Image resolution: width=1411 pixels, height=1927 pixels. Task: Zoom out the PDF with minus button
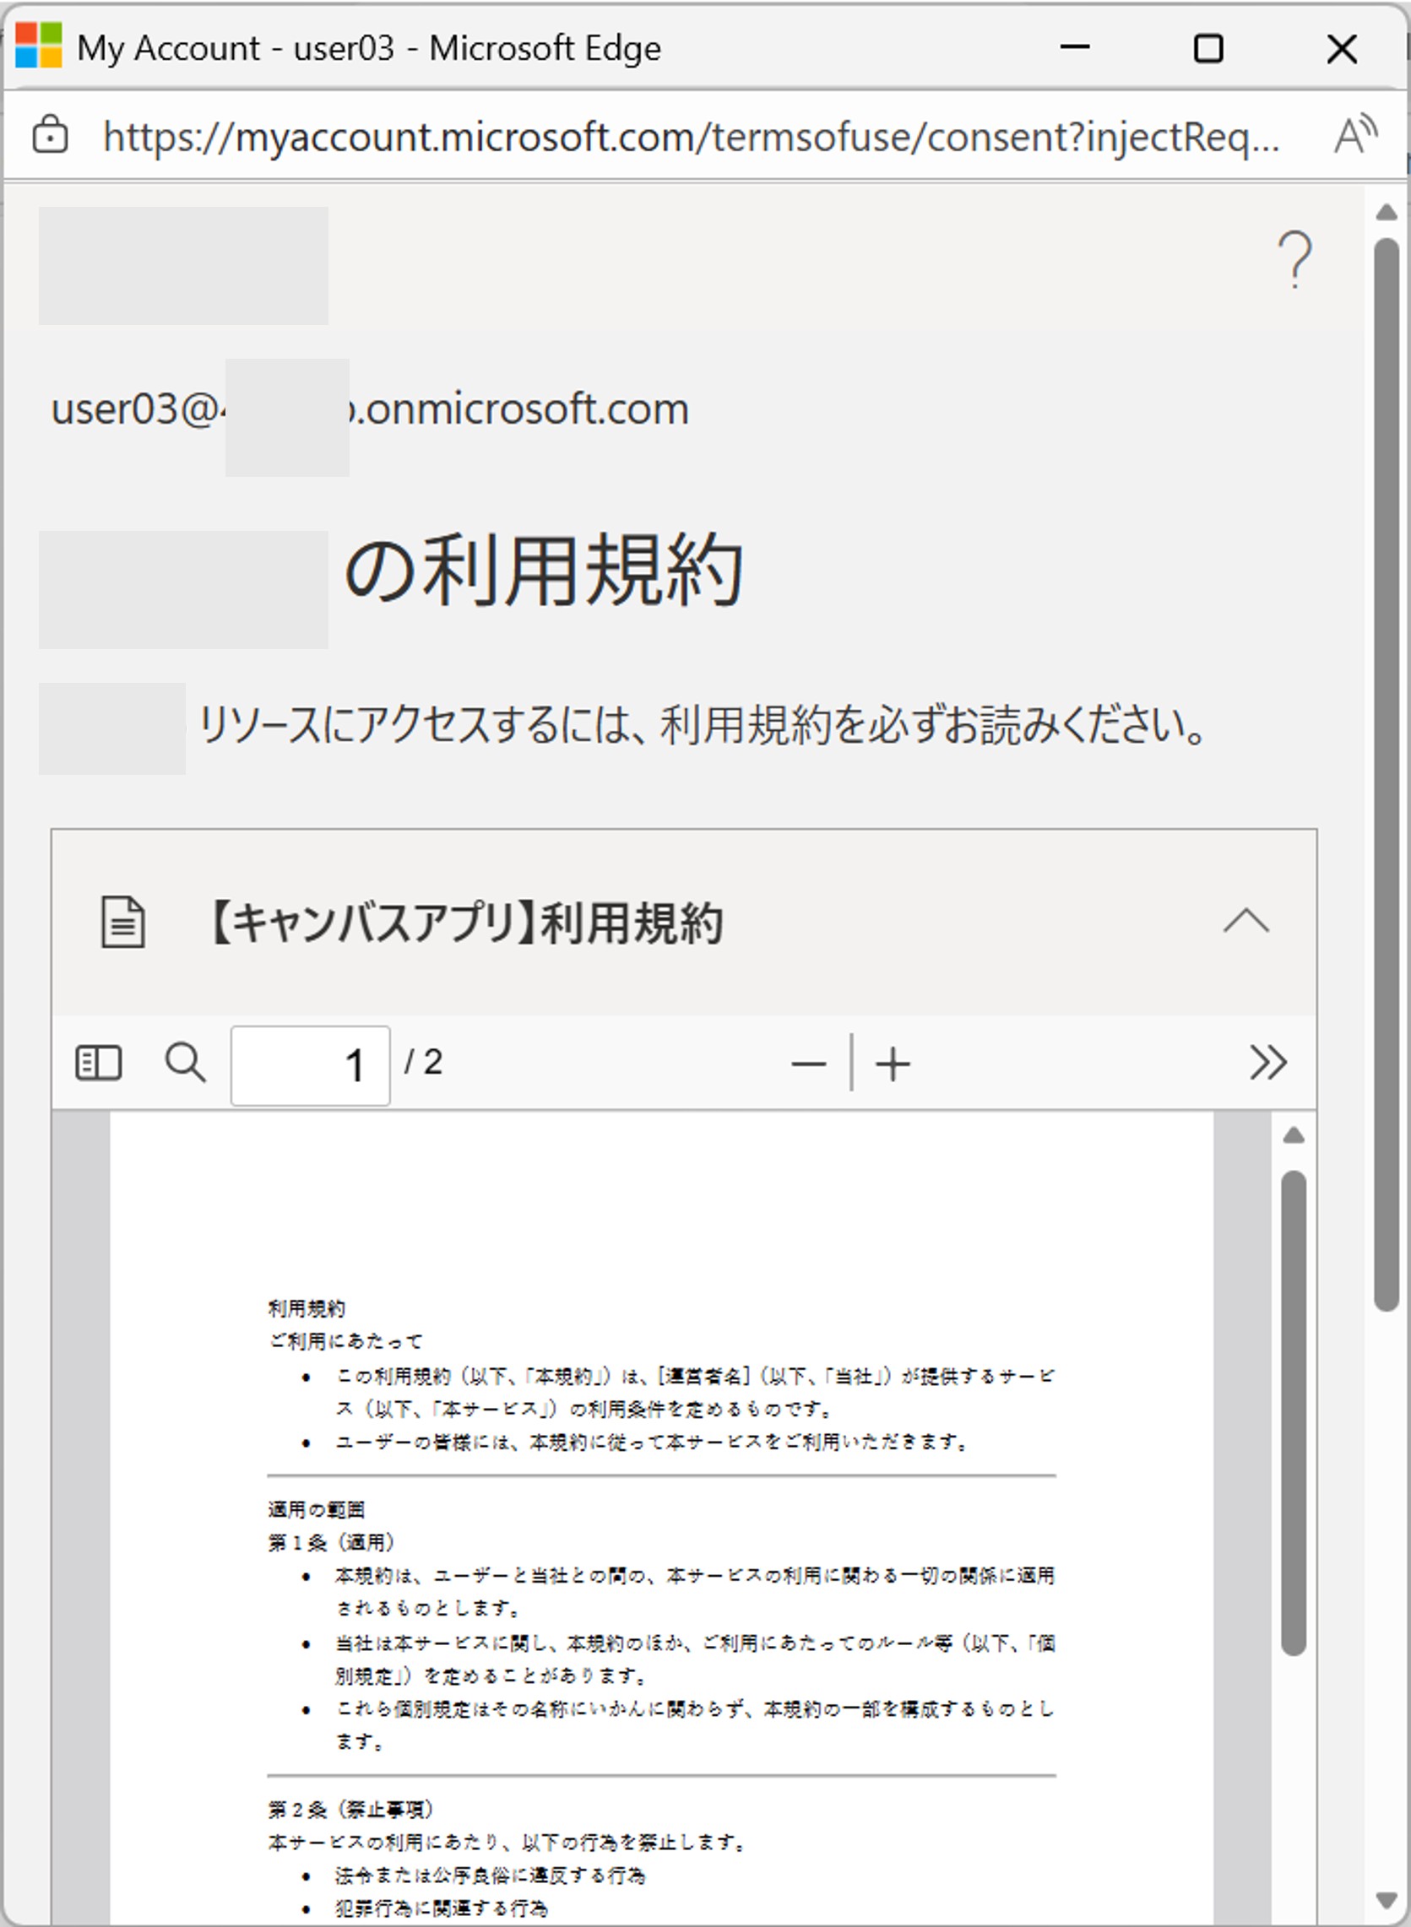click(x=808, y=1064)
